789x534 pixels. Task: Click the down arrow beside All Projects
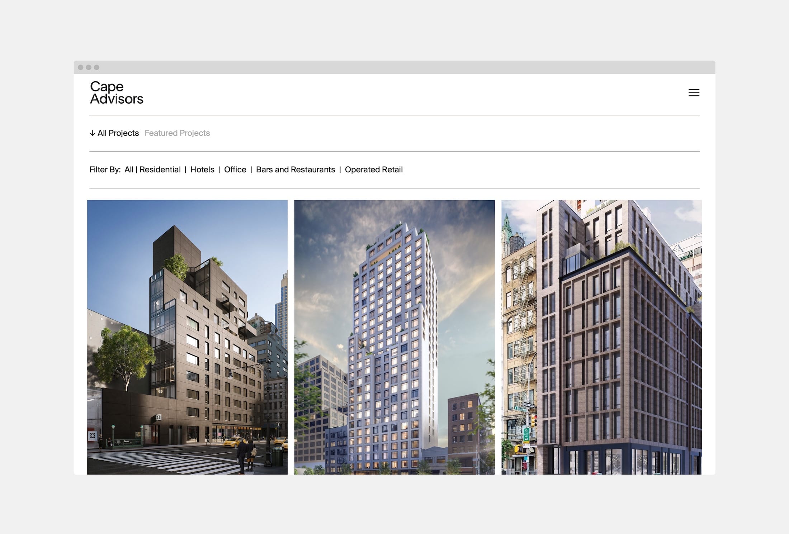[92, 133]
